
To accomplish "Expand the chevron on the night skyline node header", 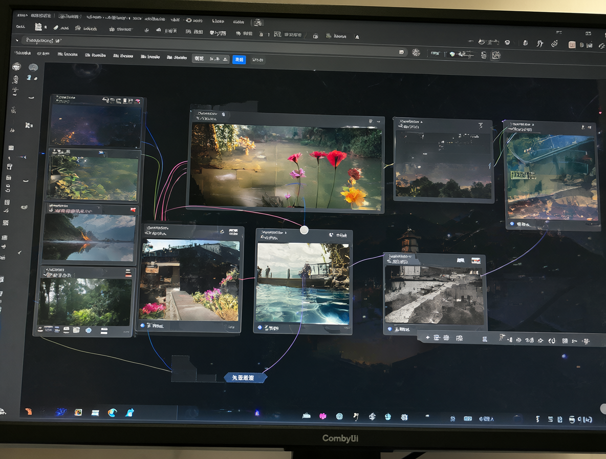I will 481,126.
